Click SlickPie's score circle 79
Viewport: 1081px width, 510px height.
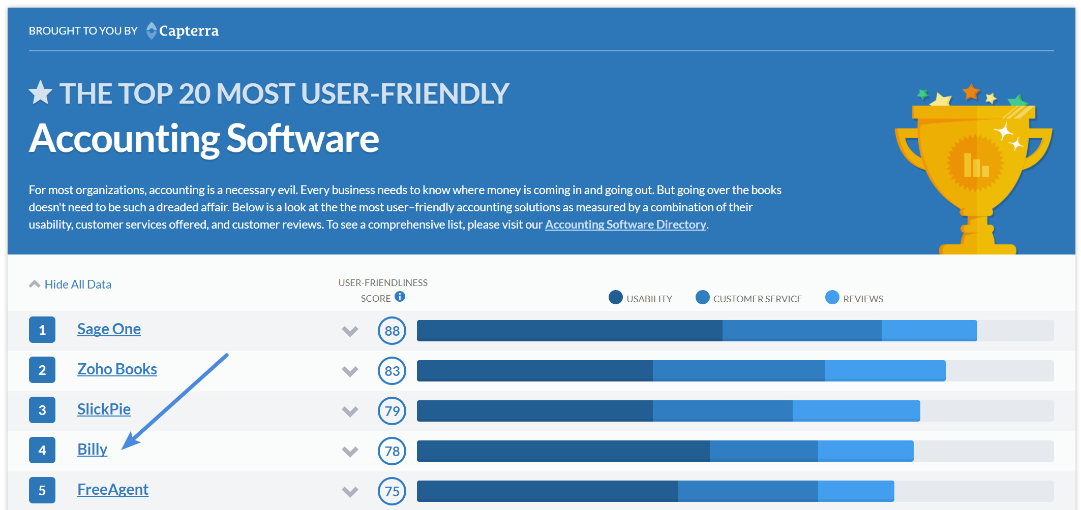(x=392, y=411)
